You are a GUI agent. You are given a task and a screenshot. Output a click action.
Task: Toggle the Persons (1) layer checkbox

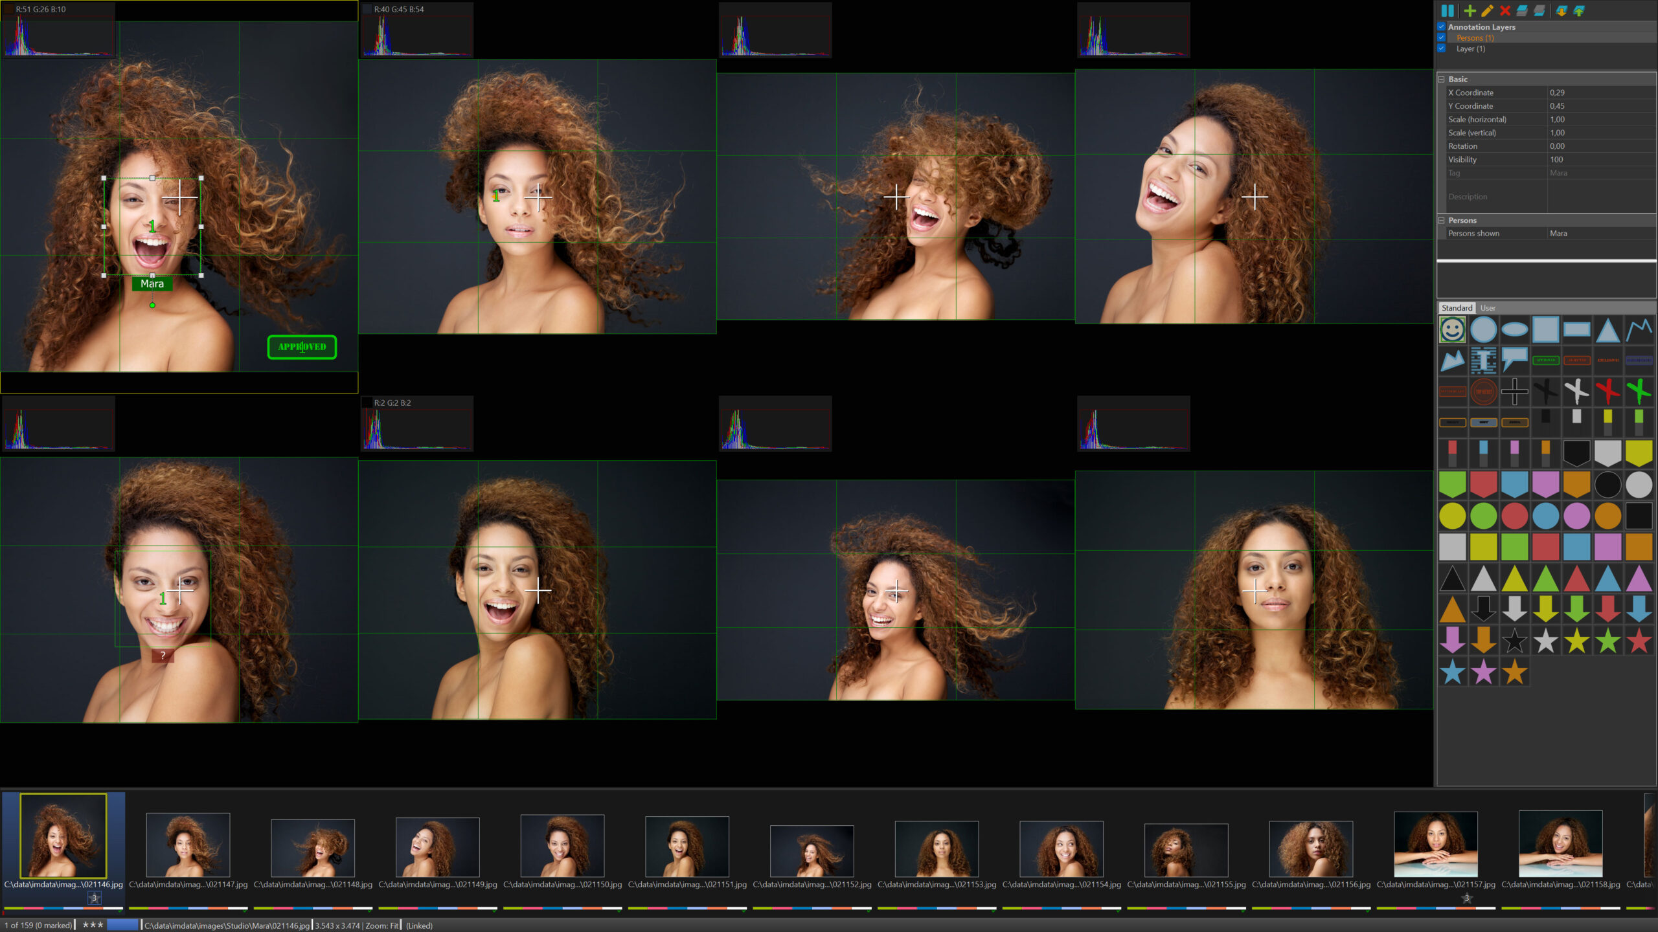[x=1441, y=38]
